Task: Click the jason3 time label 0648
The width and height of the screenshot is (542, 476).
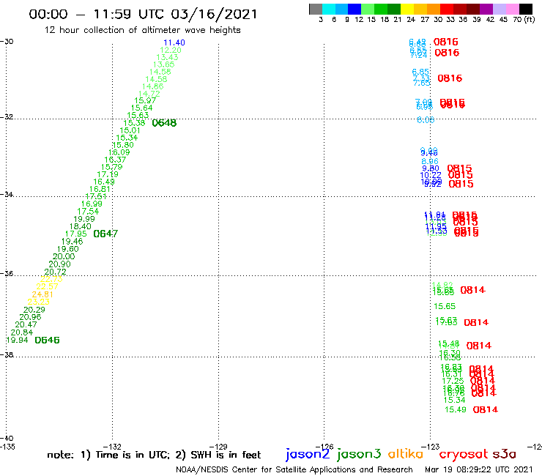Action: [164, 123]
